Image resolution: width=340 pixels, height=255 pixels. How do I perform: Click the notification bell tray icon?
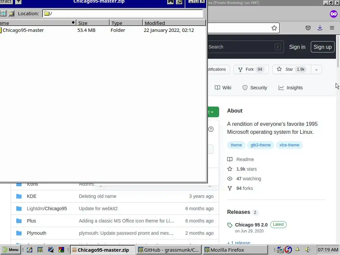297,250
